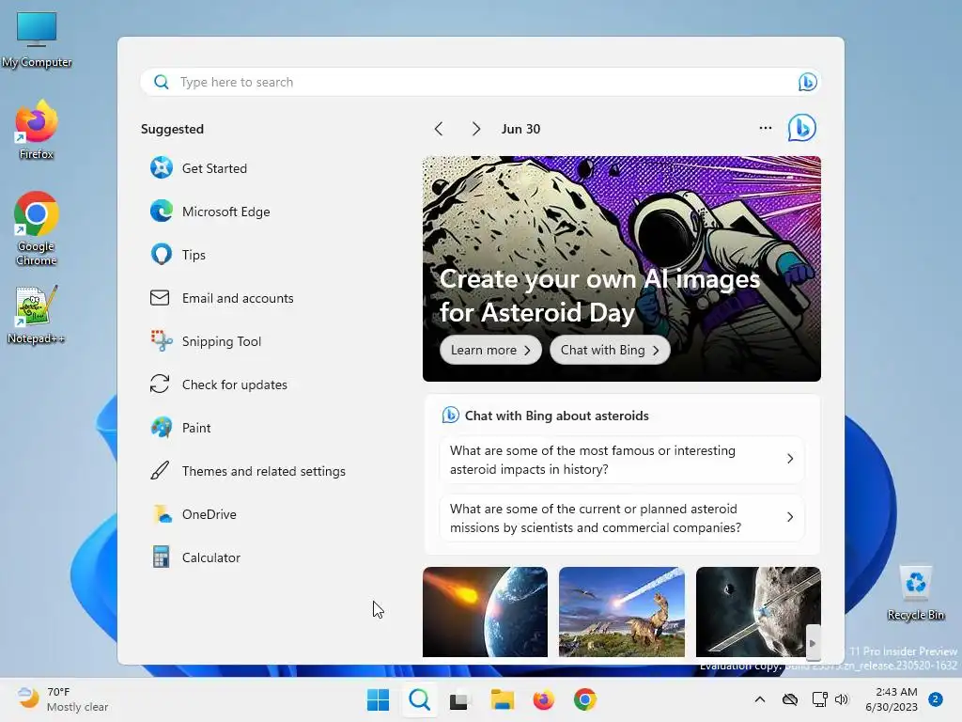The height and width of the screenshot is (722, 962).
Task: Select the My Computer desktop icon
Action: [37, 39]
